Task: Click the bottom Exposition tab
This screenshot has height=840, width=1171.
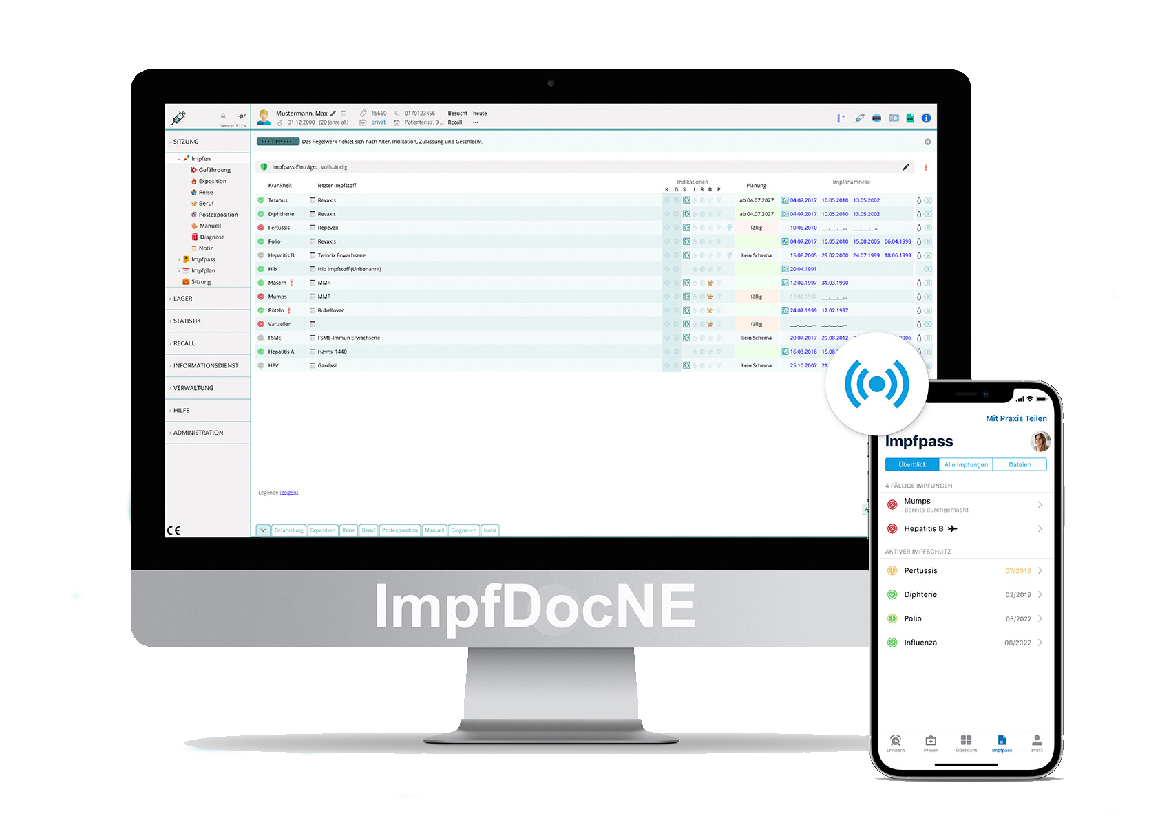Action: (x=322, y=530)
